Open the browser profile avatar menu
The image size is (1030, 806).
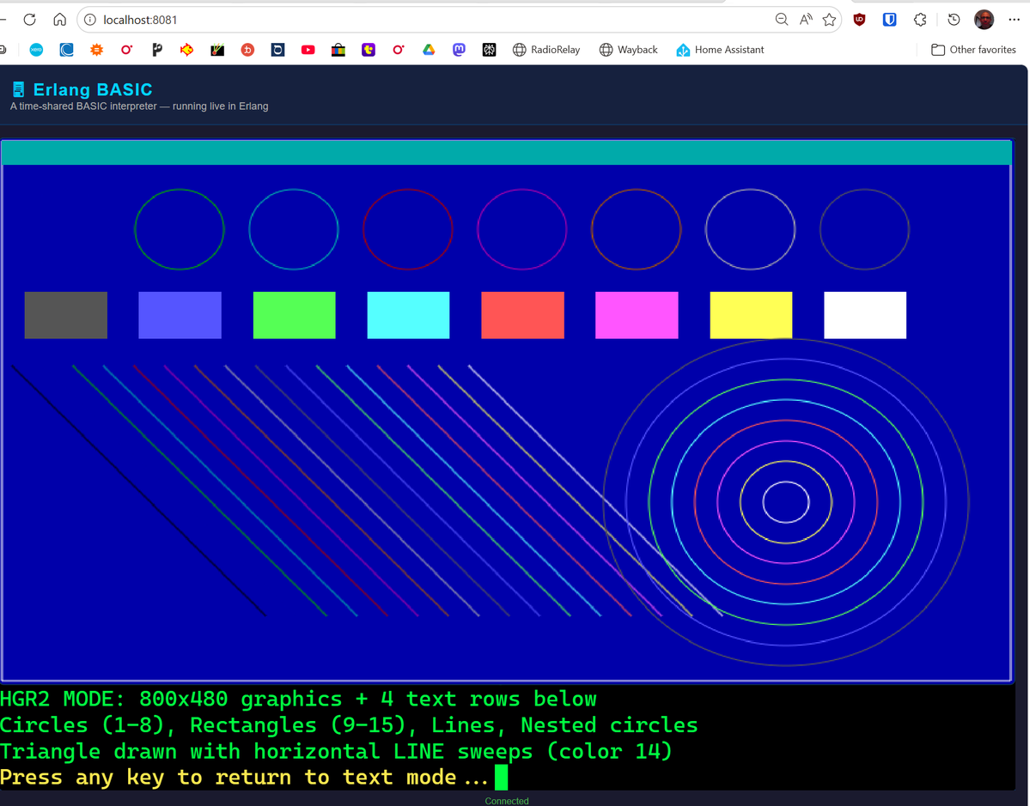coord(984,19)
